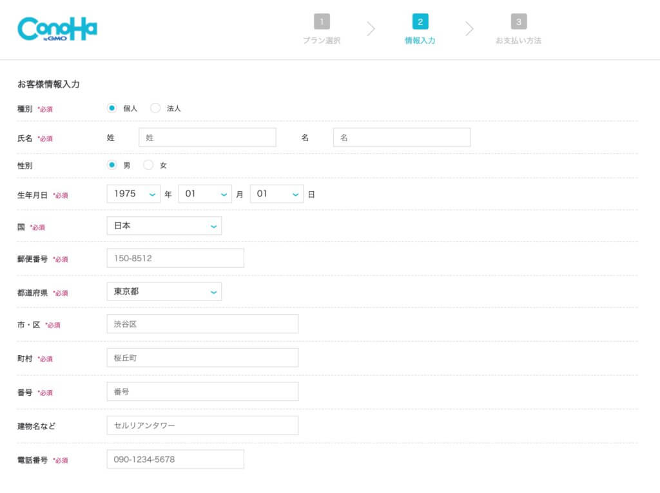Click the 市・区 input field

[x=203, y=324]
